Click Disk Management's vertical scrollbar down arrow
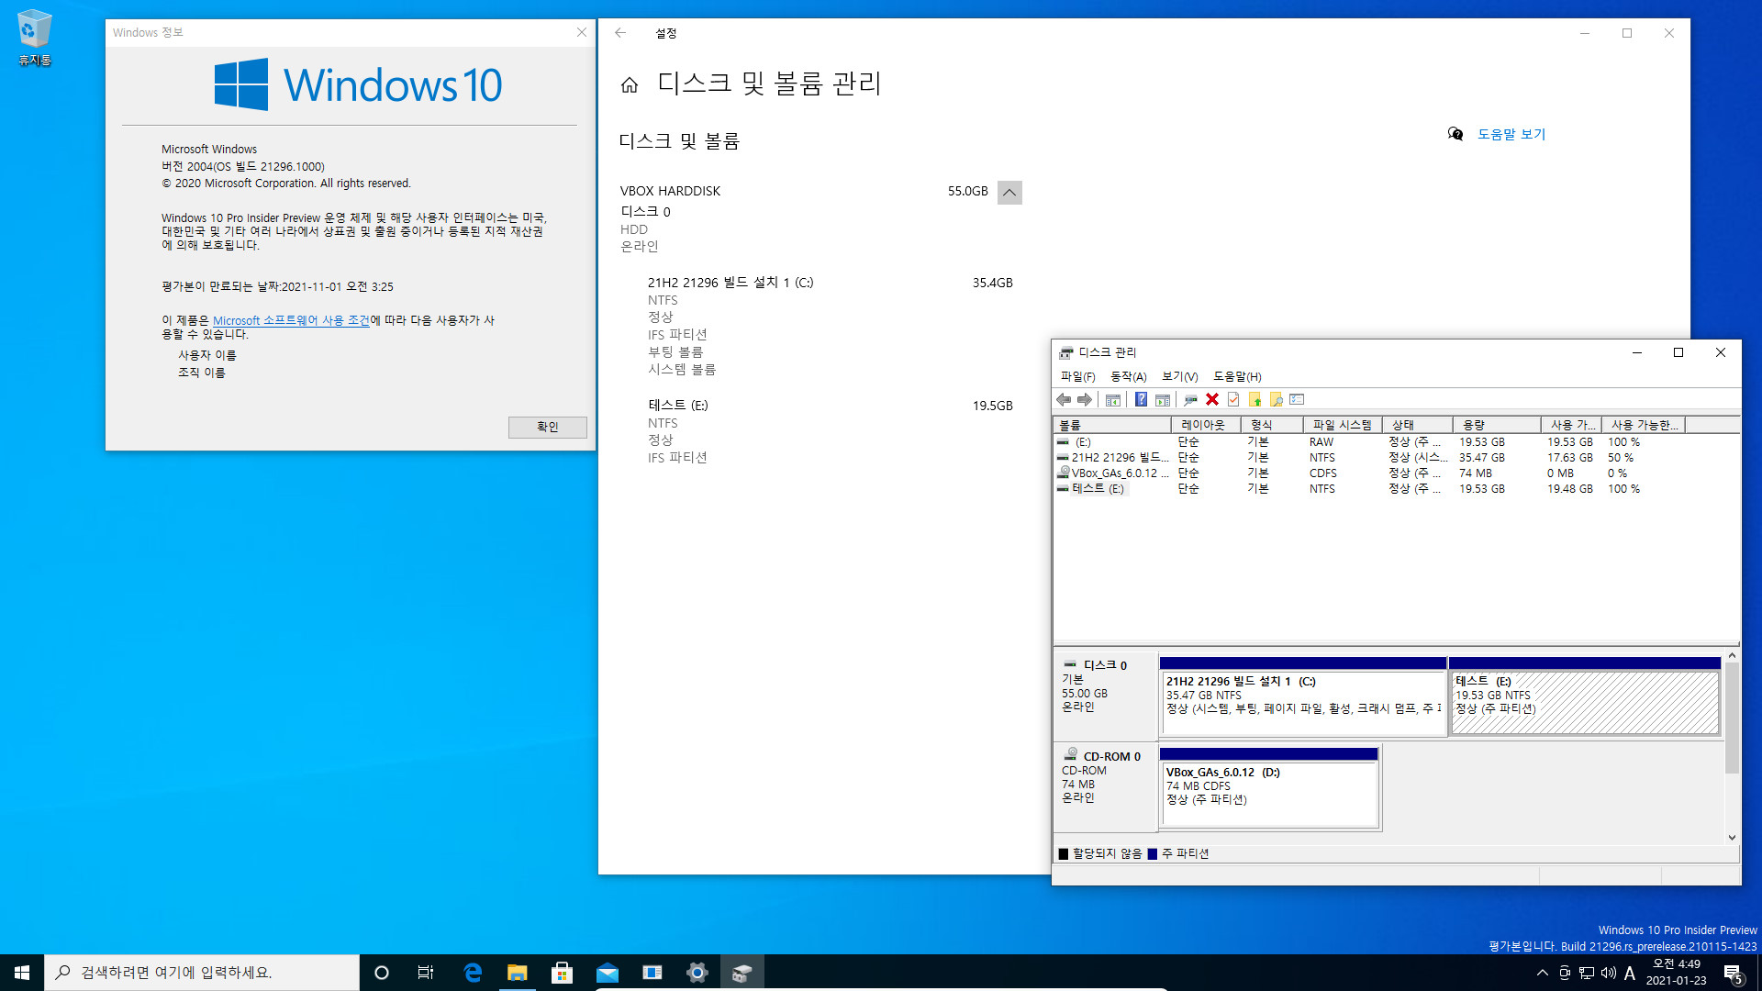 pyautogui.click(x=1732, y=838)
